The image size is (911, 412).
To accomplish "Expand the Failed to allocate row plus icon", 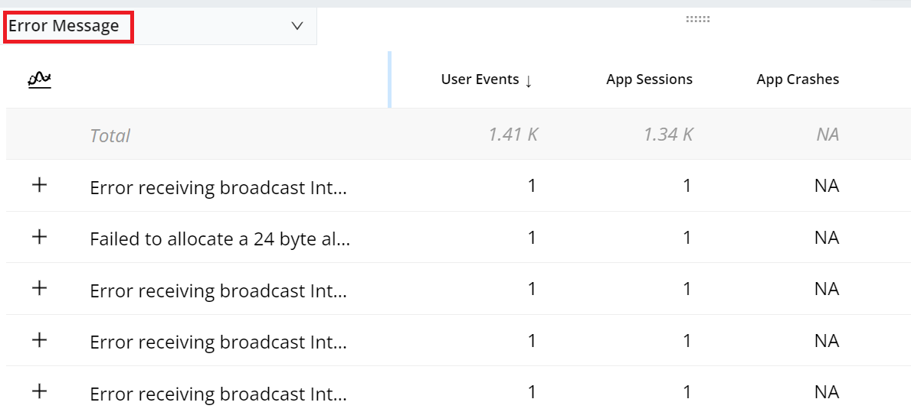I will (39, 238).
